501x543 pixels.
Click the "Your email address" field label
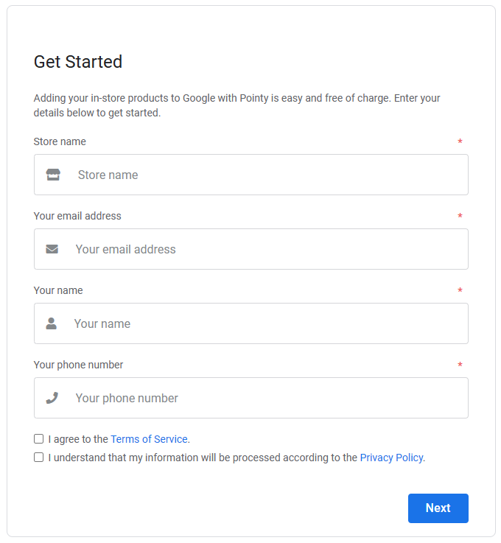coord(77,216)
